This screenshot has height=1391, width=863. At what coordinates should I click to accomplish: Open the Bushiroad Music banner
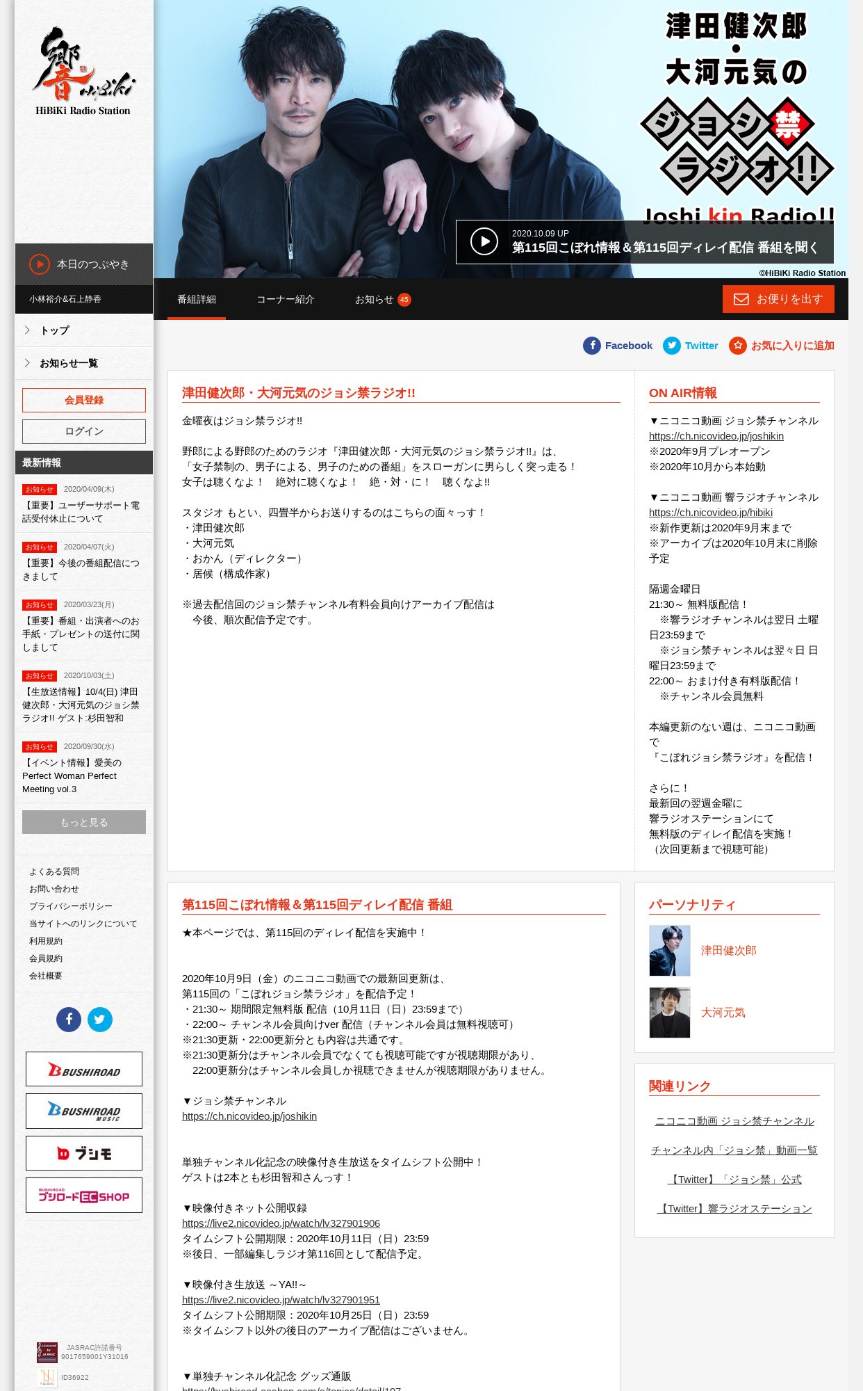pos(84,1111)
